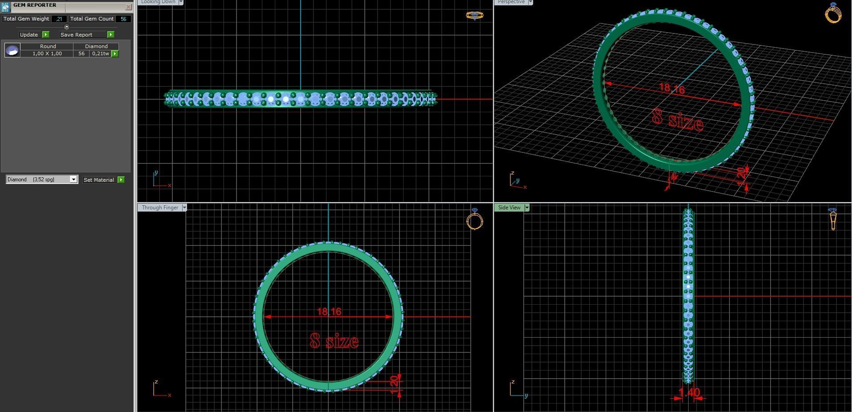Viewport: 852px width, 412px height.
Task: Click the Through Finger viewport label
Action: point(160,208)
